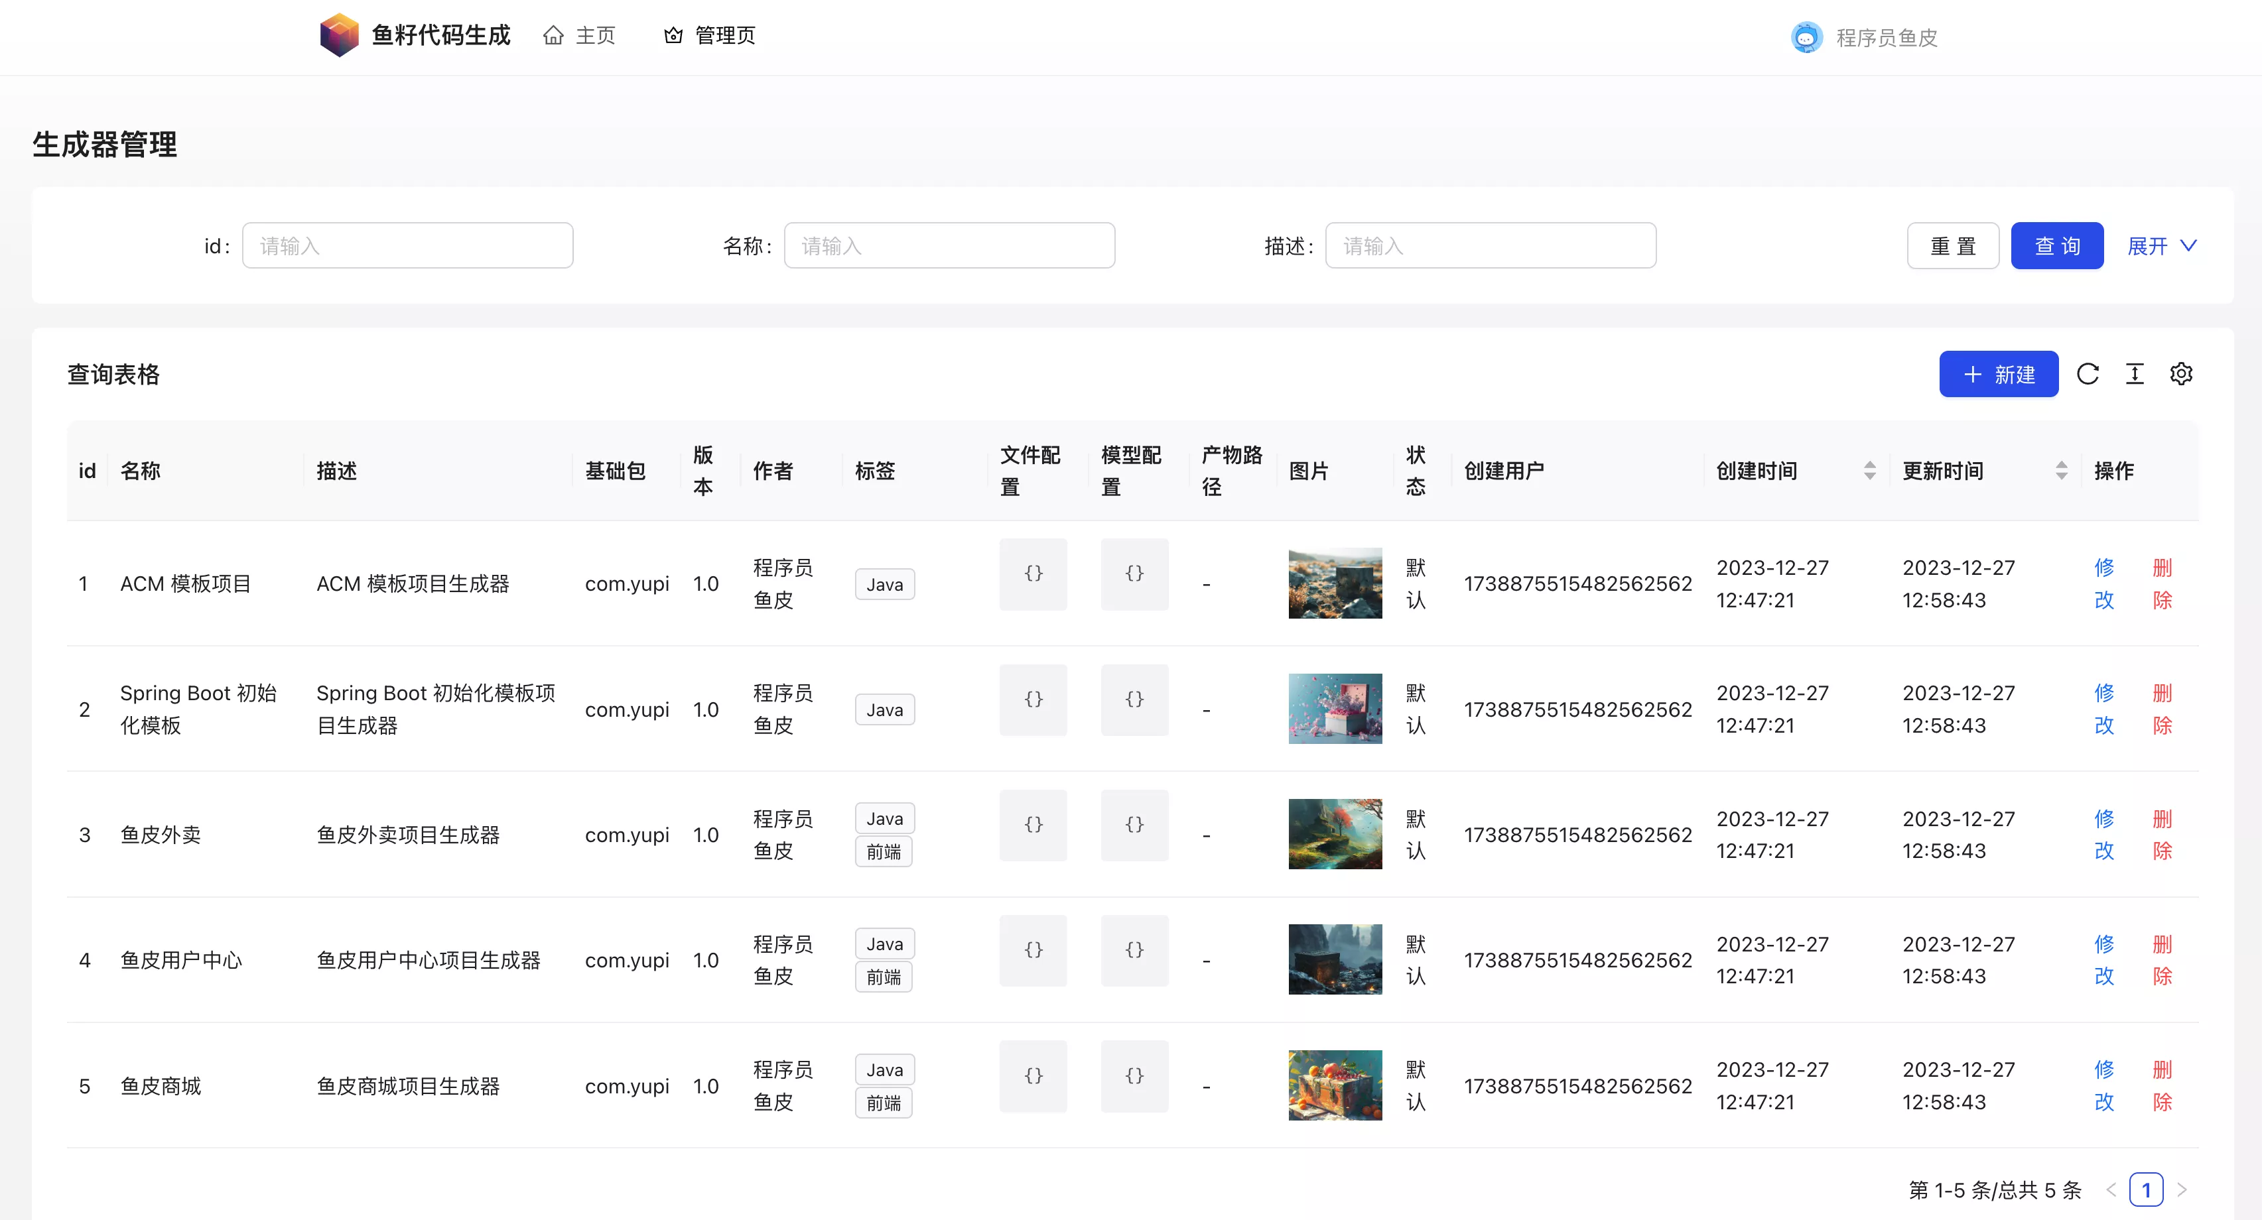Preview the 鱼皮商城 picture thumbnail
Viewport: 2262px width, 1220px height.
[x=1335, y=1085]
